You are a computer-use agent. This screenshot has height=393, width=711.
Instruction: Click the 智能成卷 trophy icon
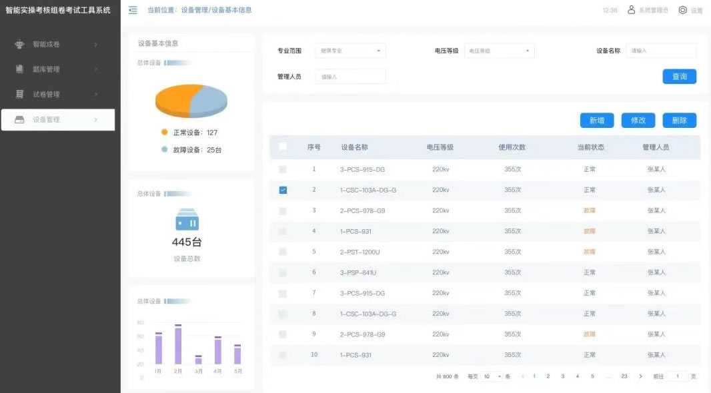tap(20, 45)
